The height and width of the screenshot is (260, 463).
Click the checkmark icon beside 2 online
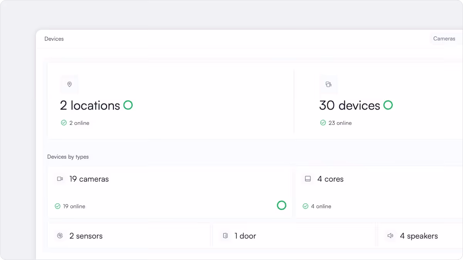tap(64, 122)
